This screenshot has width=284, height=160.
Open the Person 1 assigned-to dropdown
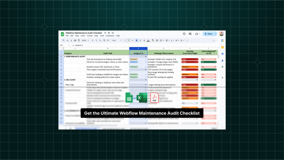(146, 59)
